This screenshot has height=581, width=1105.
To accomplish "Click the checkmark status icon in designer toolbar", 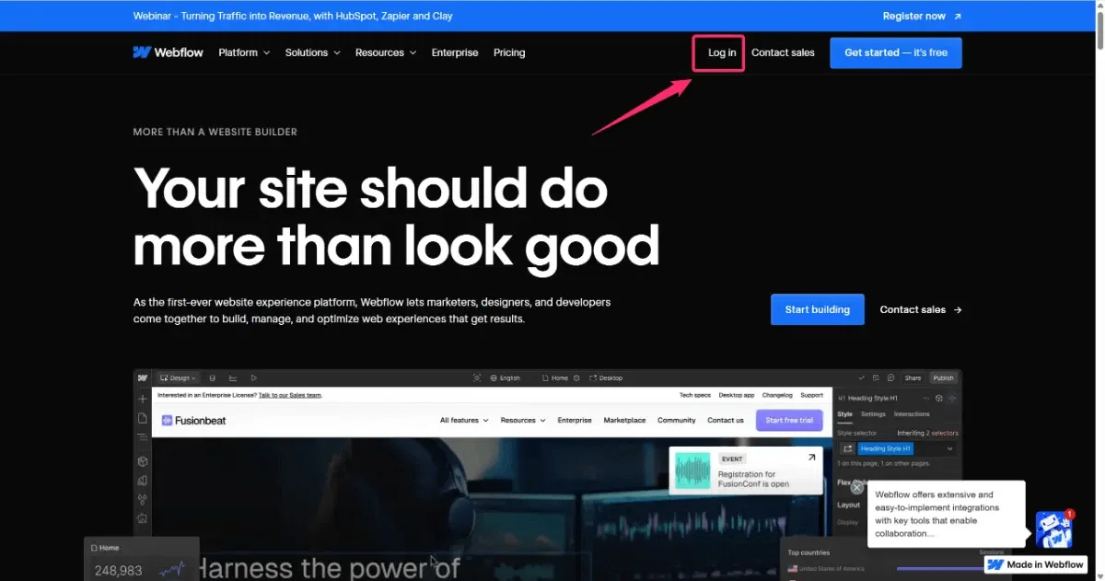I will coord(861,378).
